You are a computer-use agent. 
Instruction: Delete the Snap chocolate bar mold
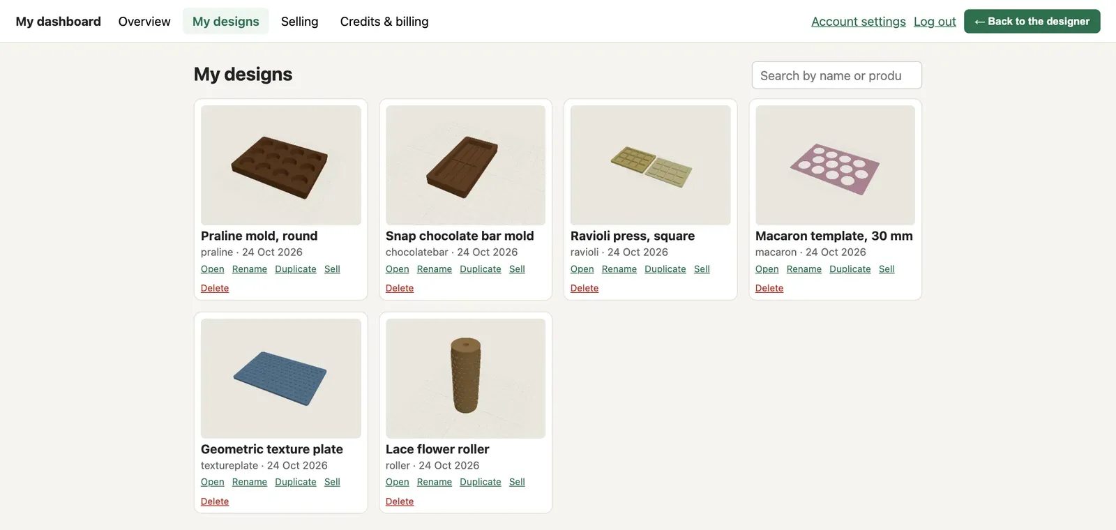point(400,288)
